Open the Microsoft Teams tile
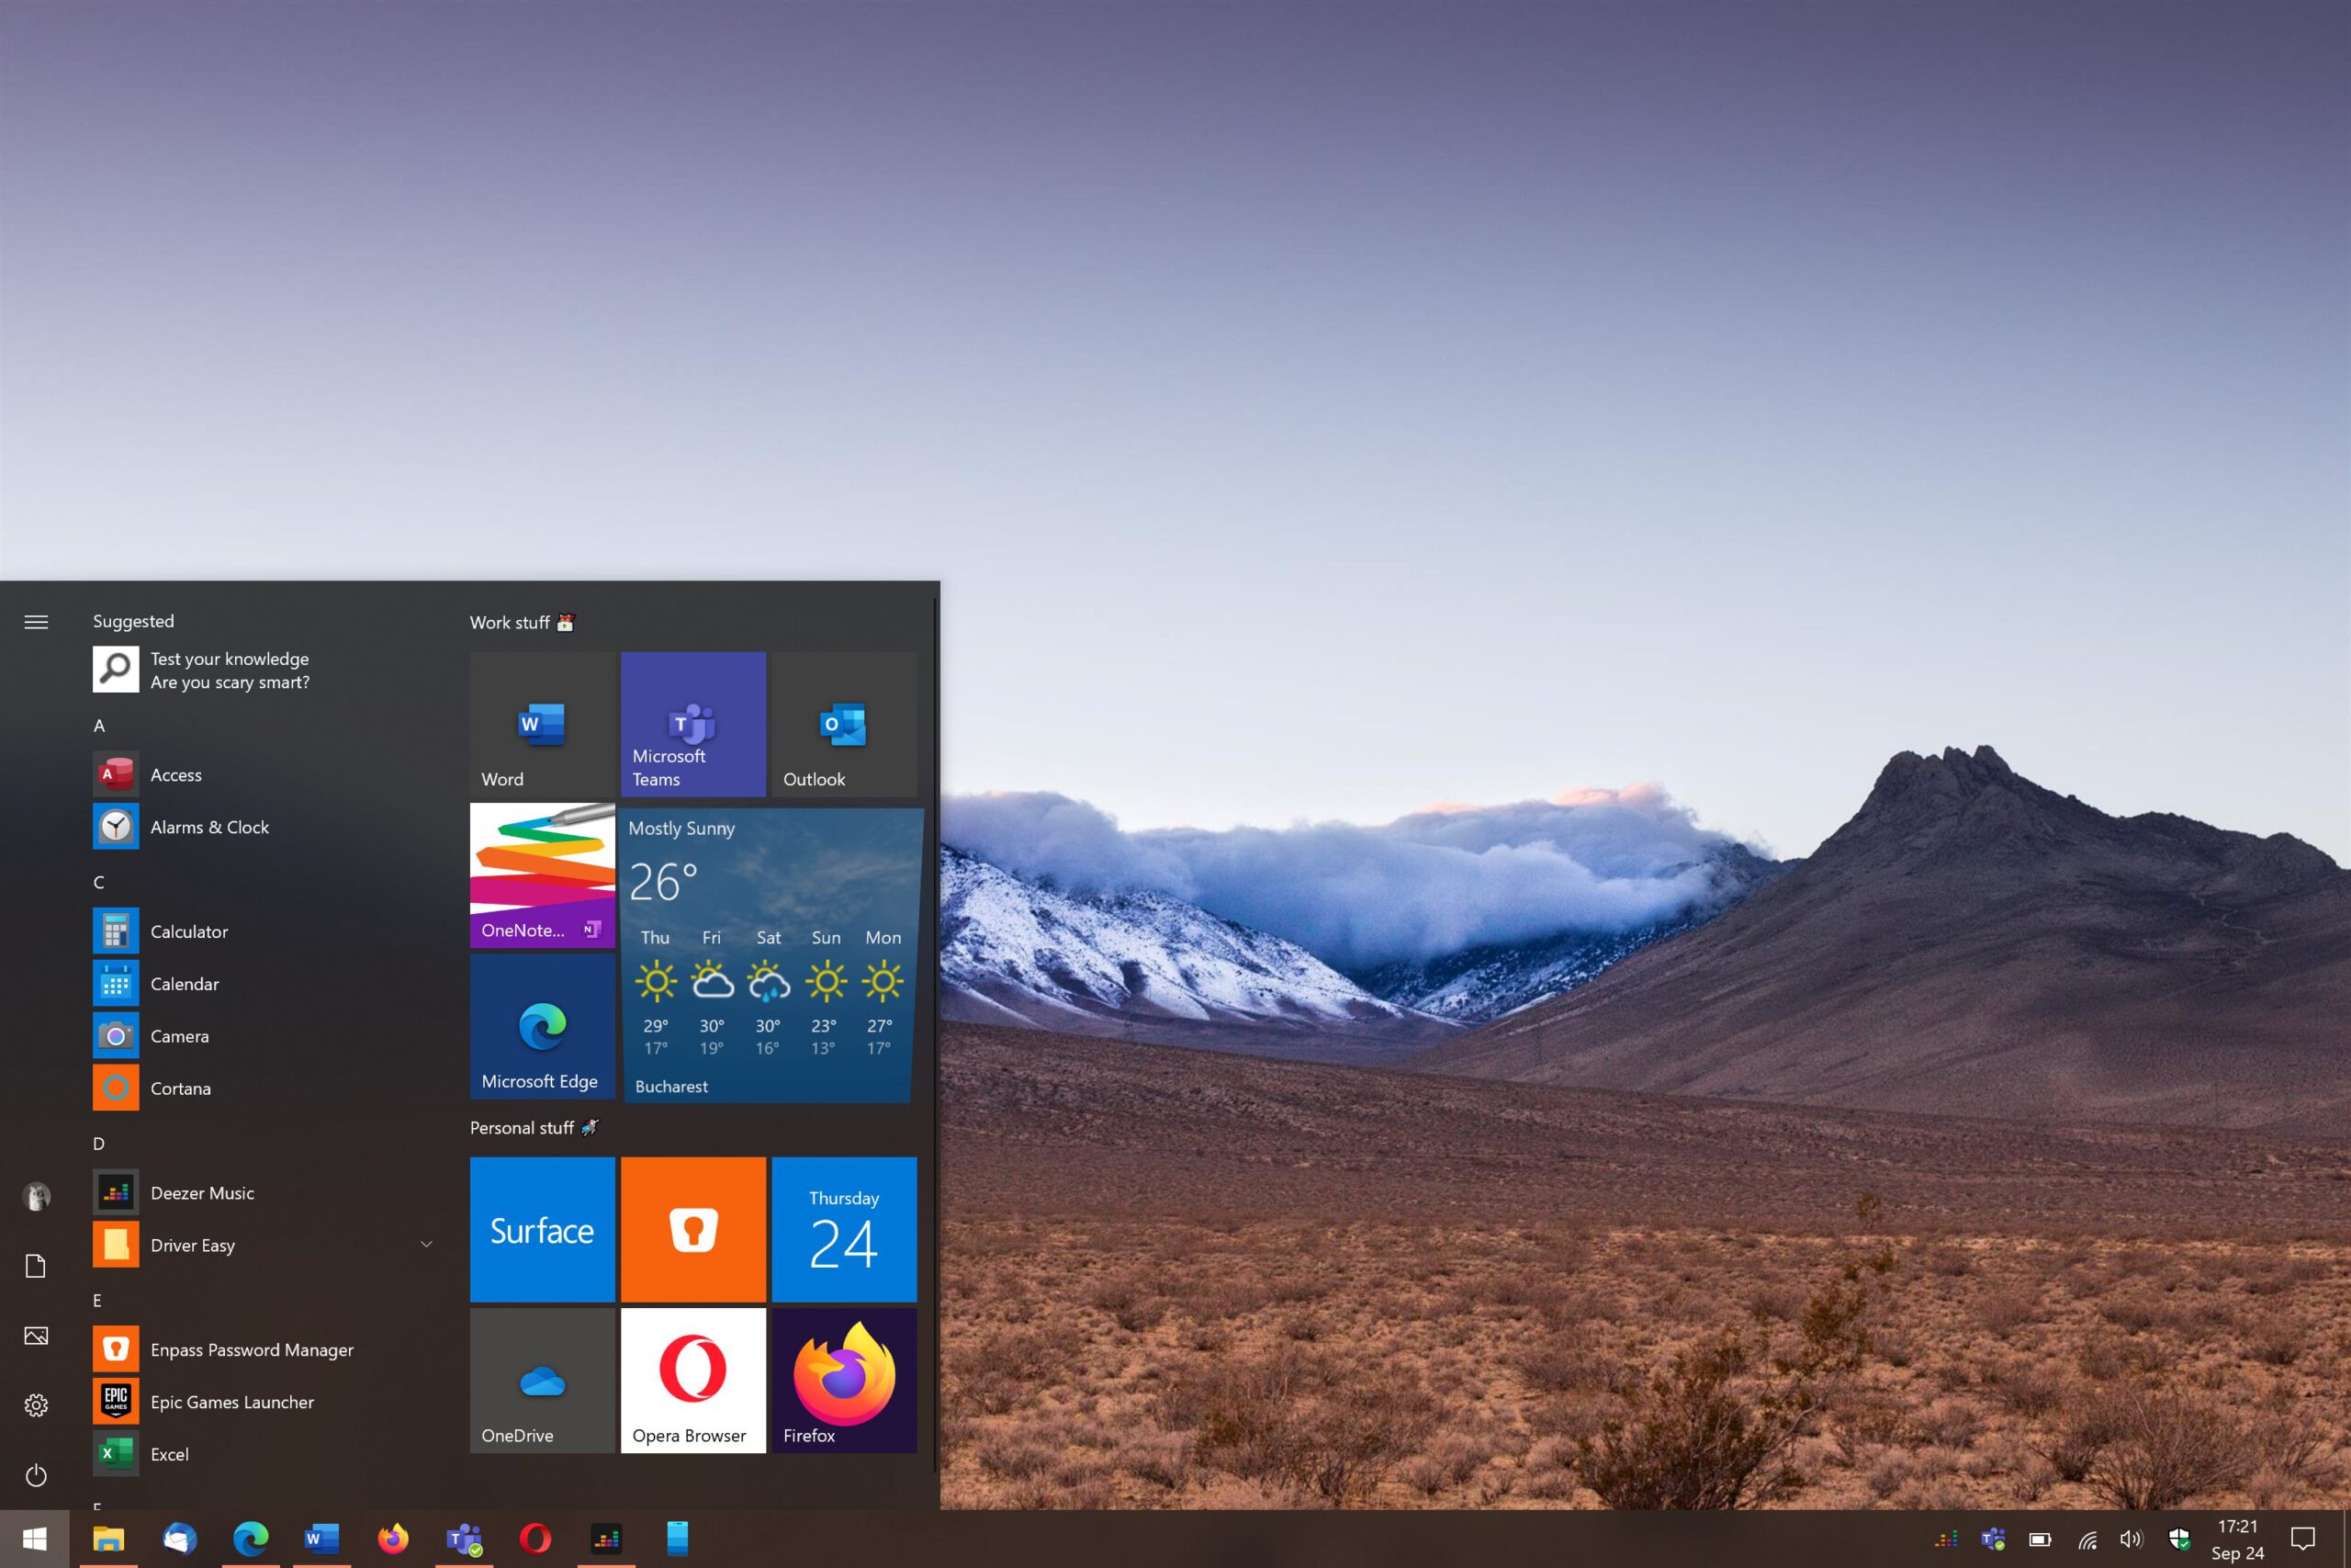Screen dimensions: 2351x1568 [693, 724]
